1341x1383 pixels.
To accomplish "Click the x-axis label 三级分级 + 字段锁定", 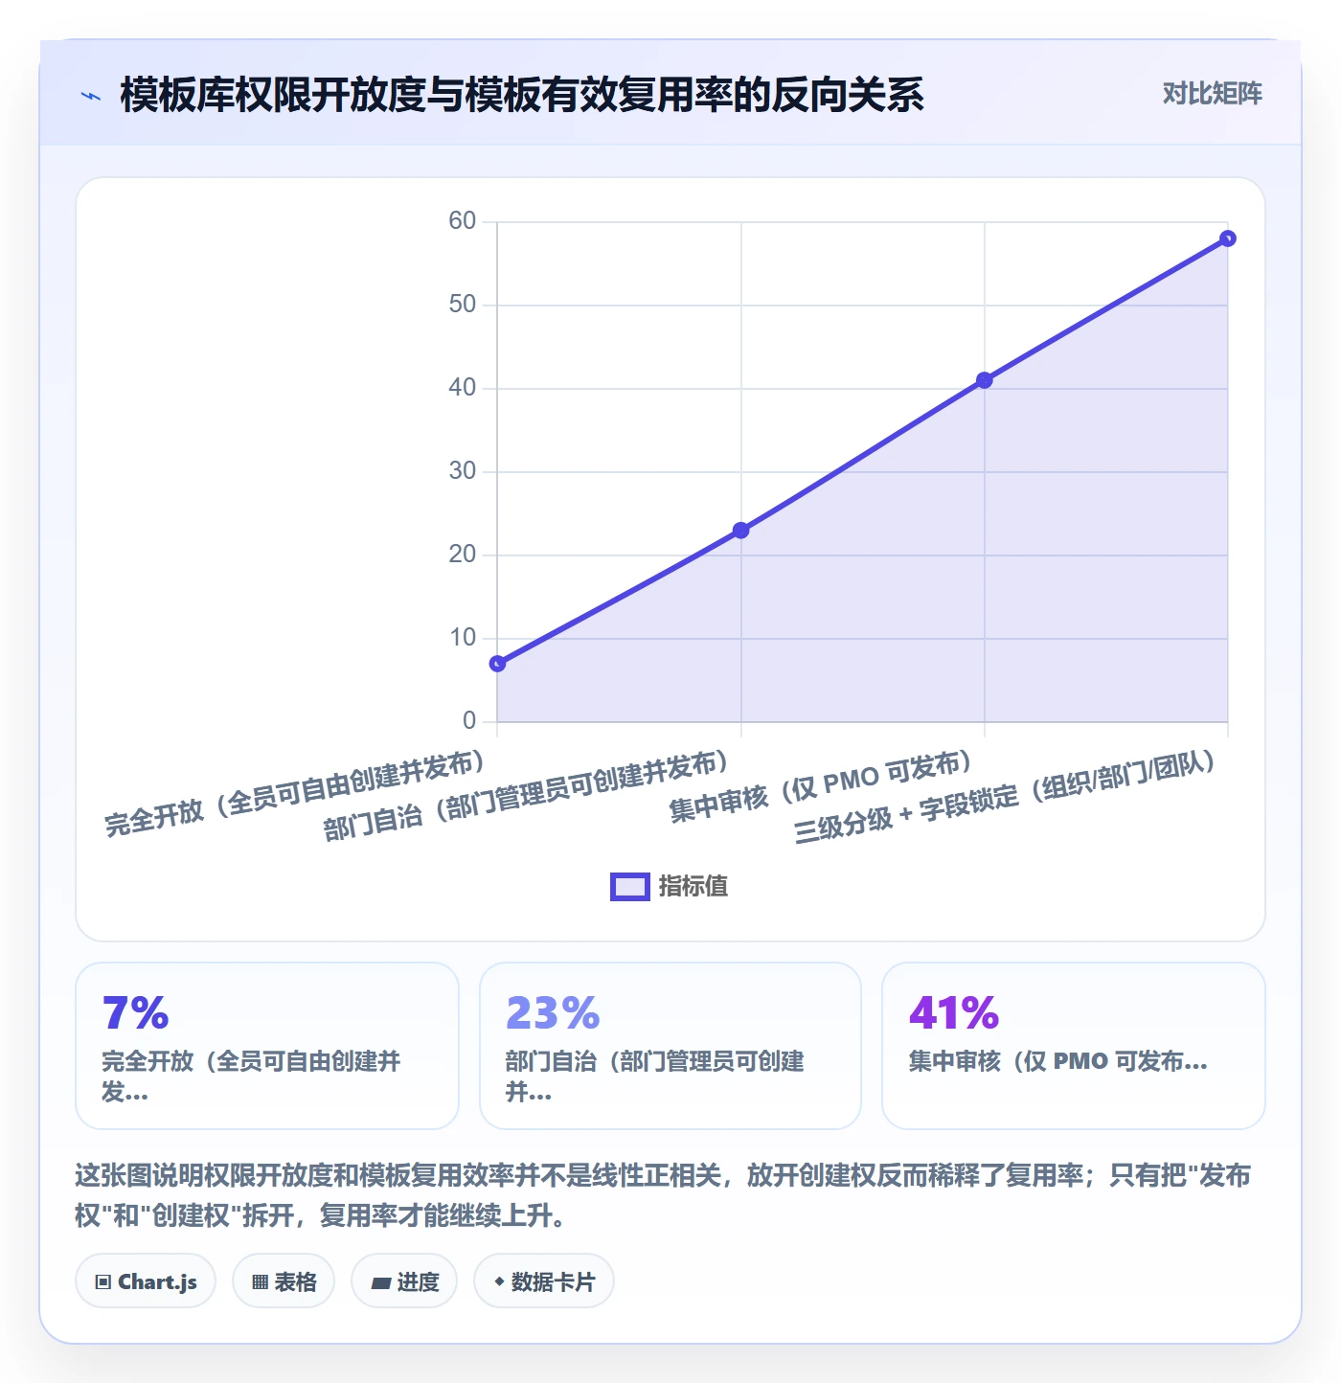I will [x=1006, y=797].
